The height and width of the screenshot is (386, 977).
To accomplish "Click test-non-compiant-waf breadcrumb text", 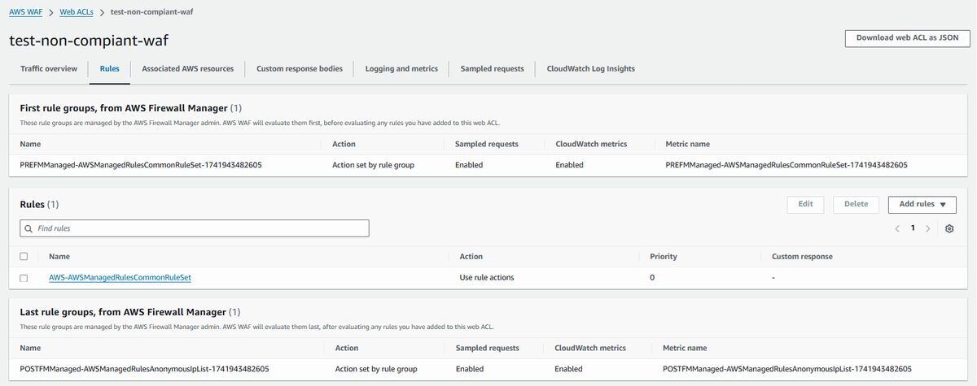I will click(151, 12).
